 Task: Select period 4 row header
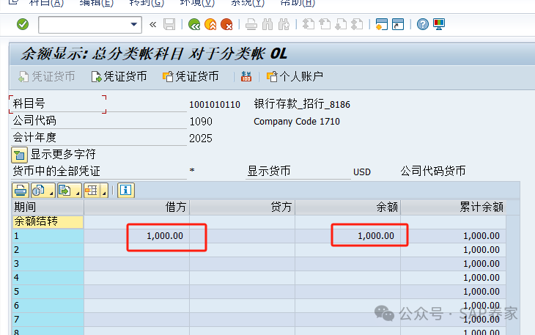pos(48,278)
